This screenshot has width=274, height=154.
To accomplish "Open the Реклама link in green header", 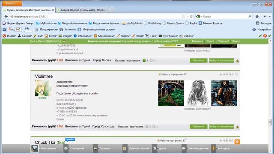I will click(x=197, y=41).
